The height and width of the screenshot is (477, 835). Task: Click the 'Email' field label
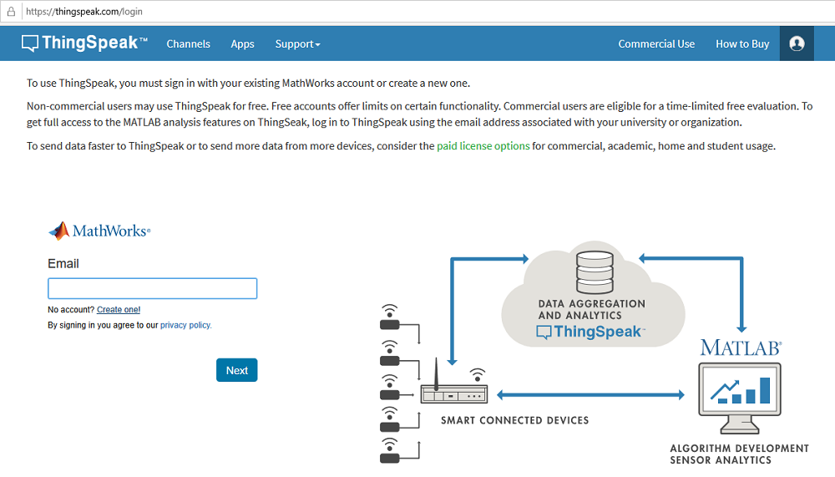pyautogui.click(x=63, y=264)
